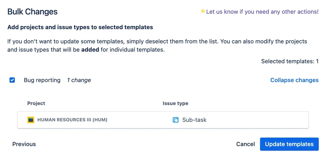Open the 'Let us know' feedback link
Viewport: 326px width, 159px height.
(262, 12)
